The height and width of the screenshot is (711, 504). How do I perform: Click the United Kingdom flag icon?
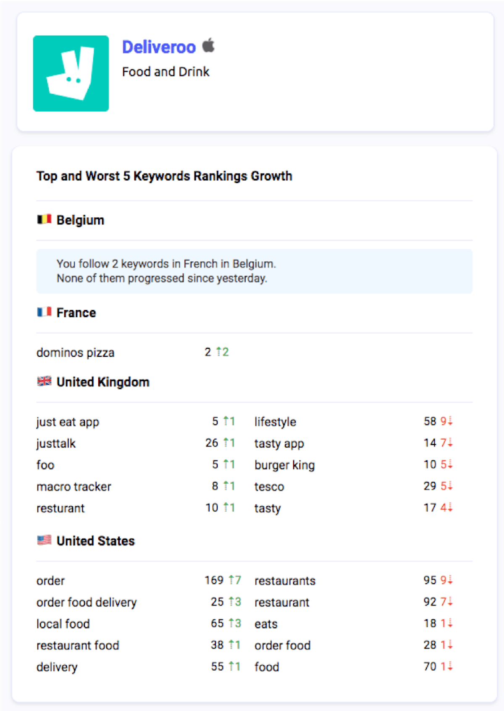pyautogui.click(x=44, y=382)
